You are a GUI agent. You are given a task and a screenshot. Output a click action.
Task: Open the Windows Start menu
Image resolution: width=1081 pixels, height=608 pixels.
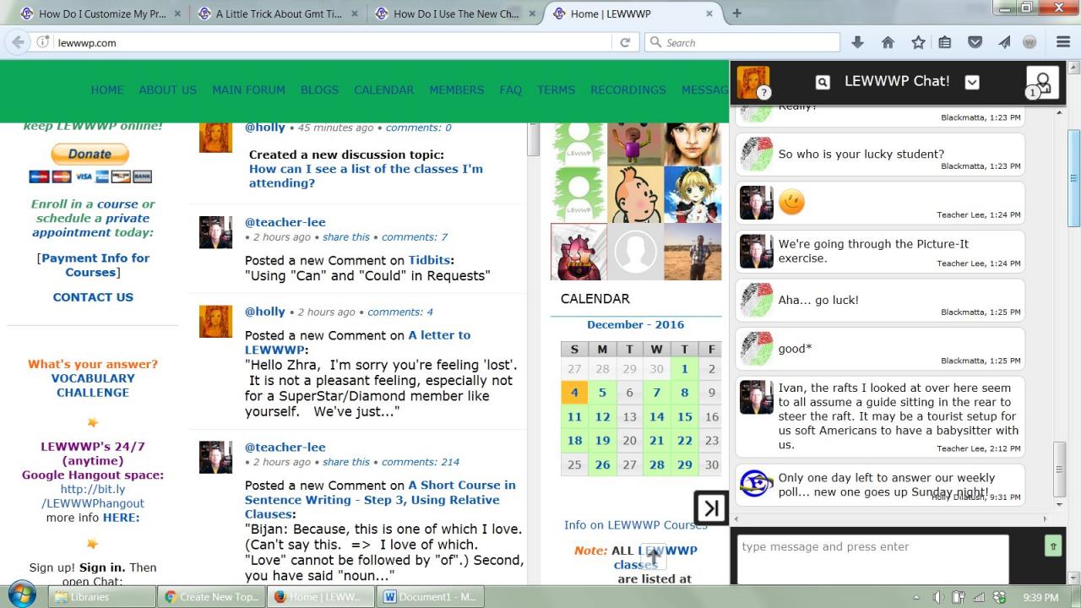[22, 594]
